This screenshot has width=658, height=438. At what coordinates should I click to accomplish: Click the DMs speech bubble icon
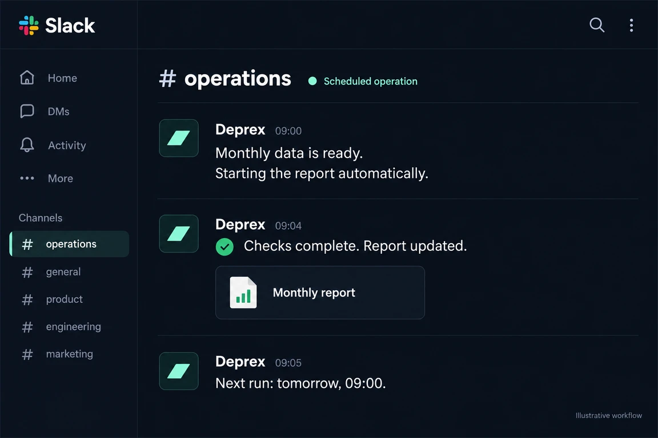27,111
